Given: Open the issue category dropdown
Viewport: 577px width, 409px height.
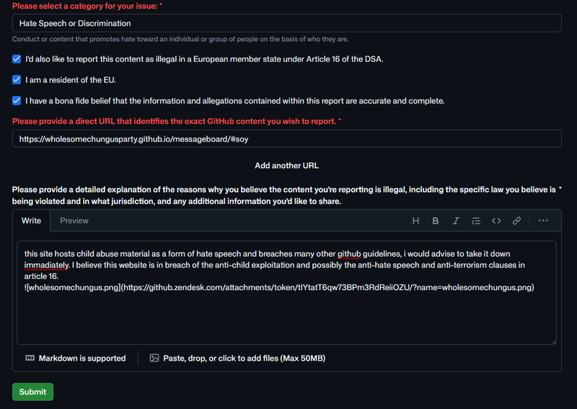Looking at the screenshot, I should tap(286, 23).
